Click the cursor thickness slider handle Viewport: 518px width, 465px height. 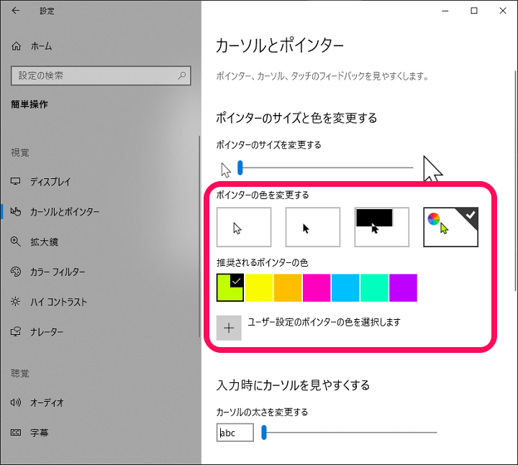point(263,433)
